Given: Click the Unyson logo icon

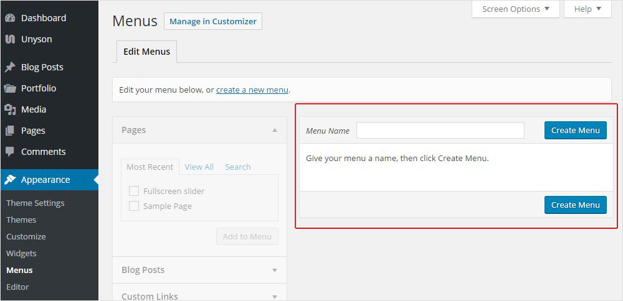Looking at the screenshot, I should coord(10,39).
